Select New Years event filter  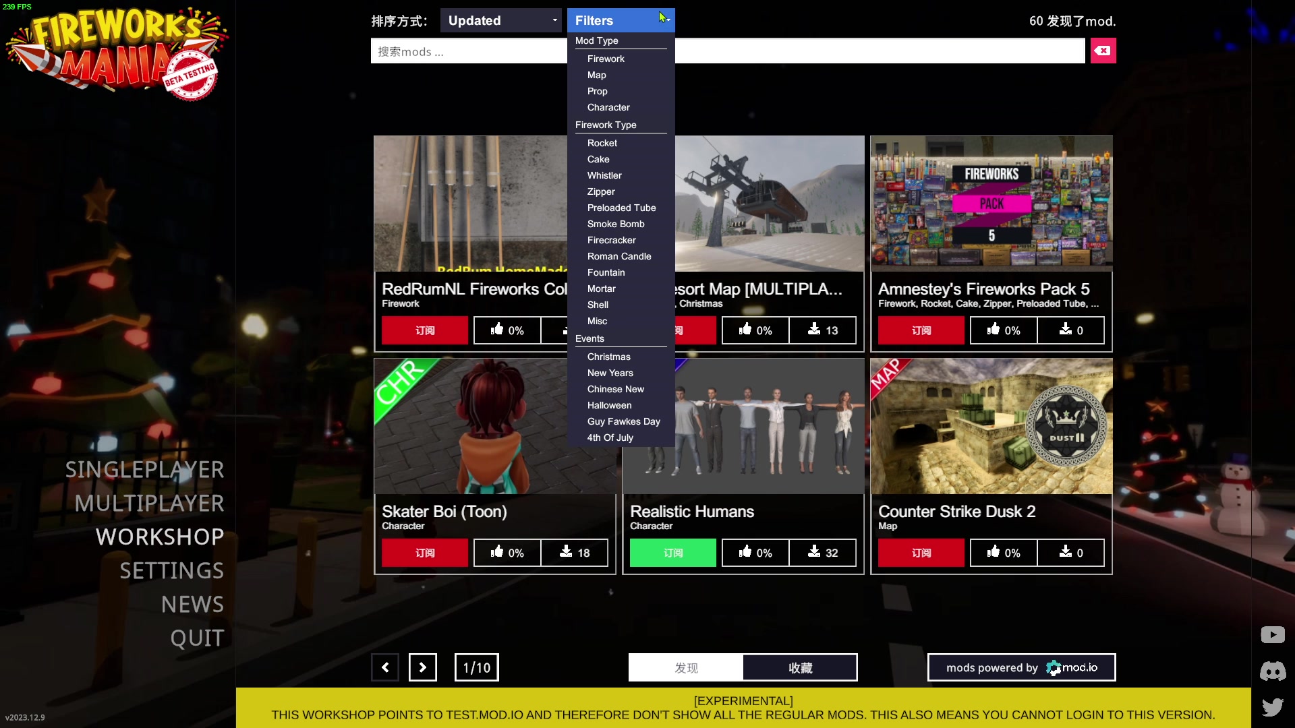610,373
